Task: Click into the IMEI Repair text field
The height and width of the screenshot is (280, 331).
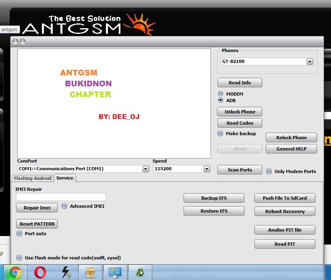Action: 61,197
